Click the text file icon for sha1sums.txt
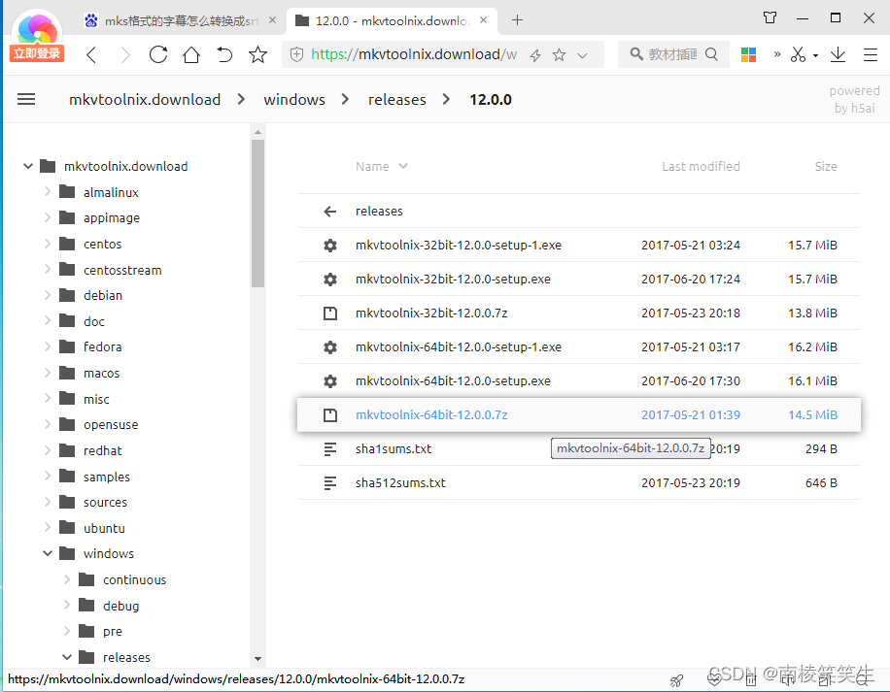Screen dimensions: 890x692 coord(329,449)
